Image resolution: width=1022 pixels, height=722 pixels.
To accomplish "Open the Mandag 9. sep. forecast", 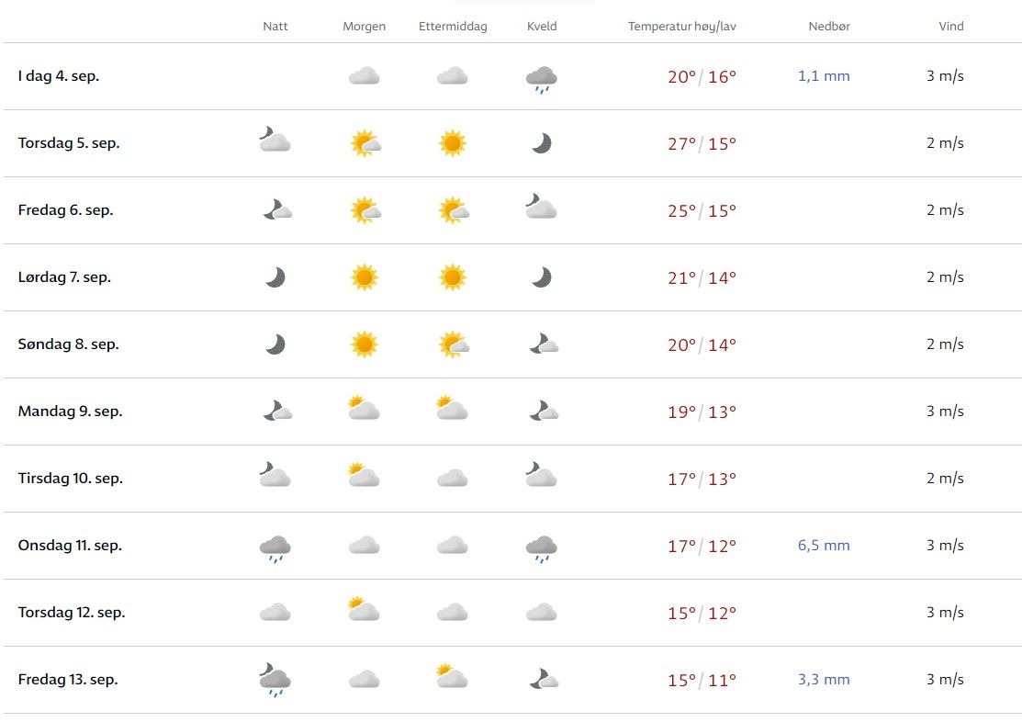I will point(70,412).
